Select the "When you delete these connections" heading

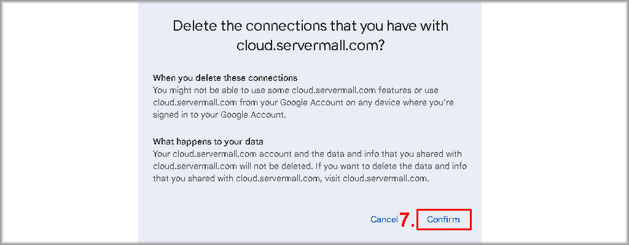[x=225, y=78]
